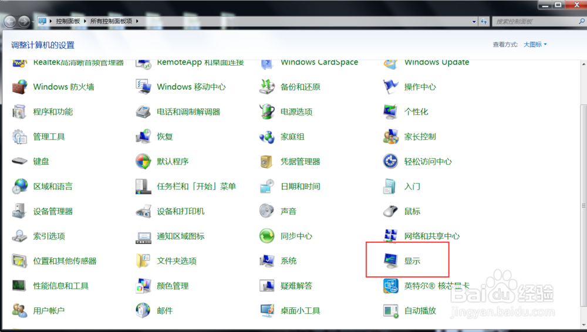The image size is (587, 332).
Task: Expand arrow after 所有控制面板项 breadcrumb
Action: coord(137,21)
